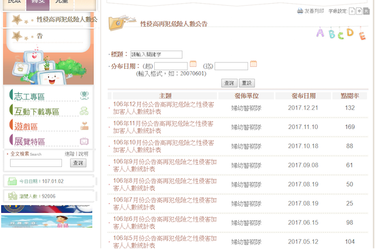Click the date 2017.11.10
The image size is (376, 249).
point(303,127)
